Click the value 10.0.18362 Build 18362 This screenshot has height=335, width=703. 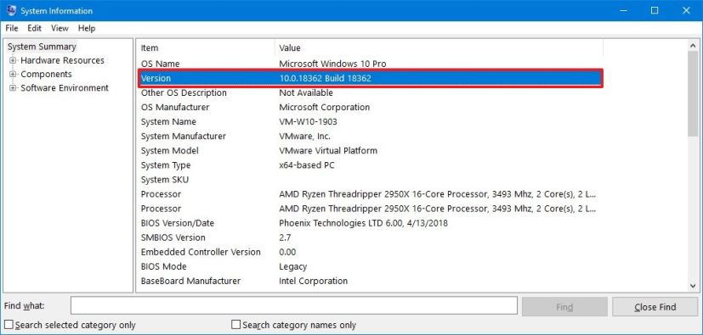pos(325,78)
